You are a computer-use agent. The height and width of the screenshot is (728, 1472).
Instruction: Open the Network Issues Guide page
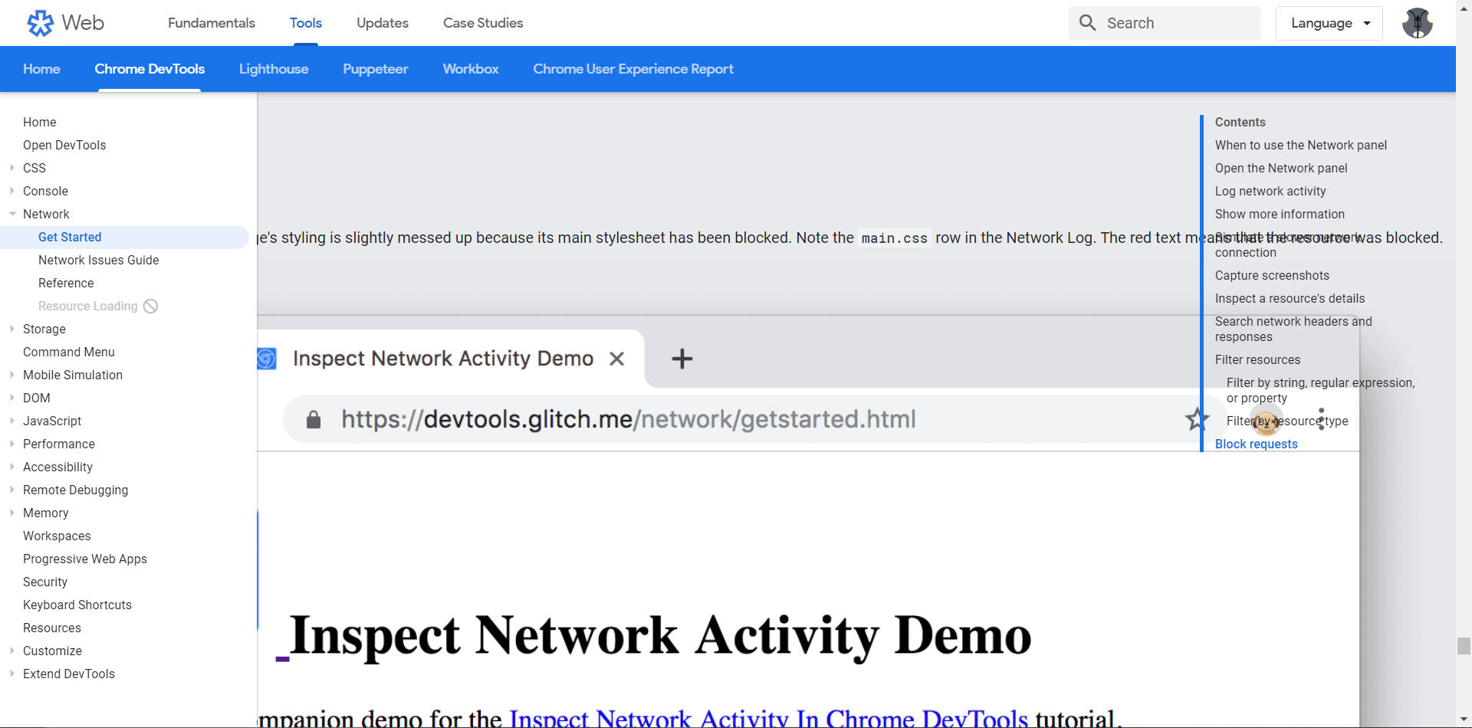point(98,260)
